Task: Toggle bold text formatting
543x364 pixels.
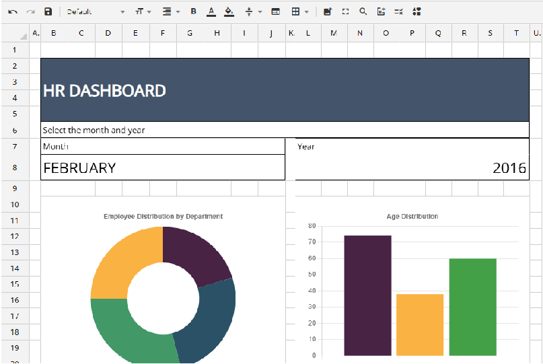Action: [x=194, y=11]
